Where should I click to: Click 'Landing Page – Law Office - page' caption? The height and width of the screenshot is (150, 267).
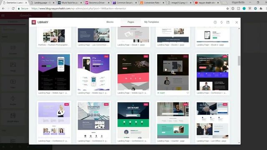(212, 141)
